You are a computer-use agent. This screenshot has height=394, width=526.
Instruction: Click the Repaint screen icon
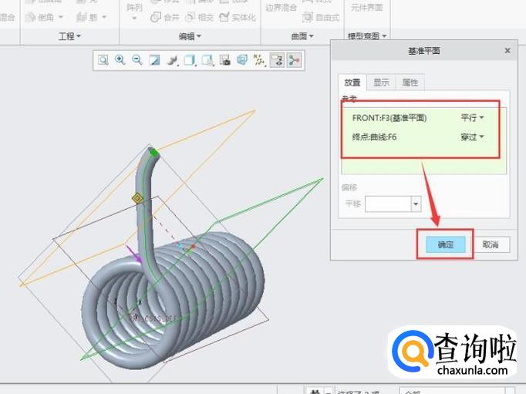coord(154,59)
